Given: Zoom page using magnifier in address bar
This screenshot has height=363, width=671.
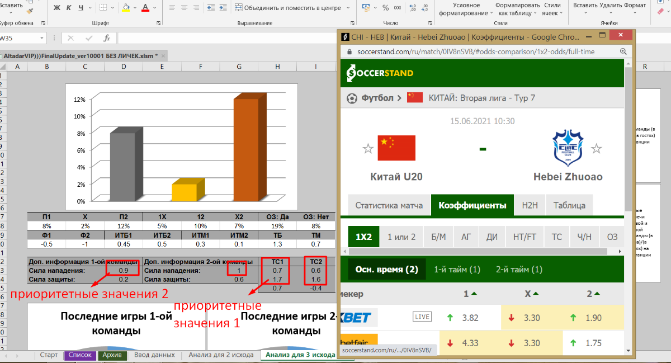Looking at the screenshot, I should pyautogui.click(x=623, y=51).
